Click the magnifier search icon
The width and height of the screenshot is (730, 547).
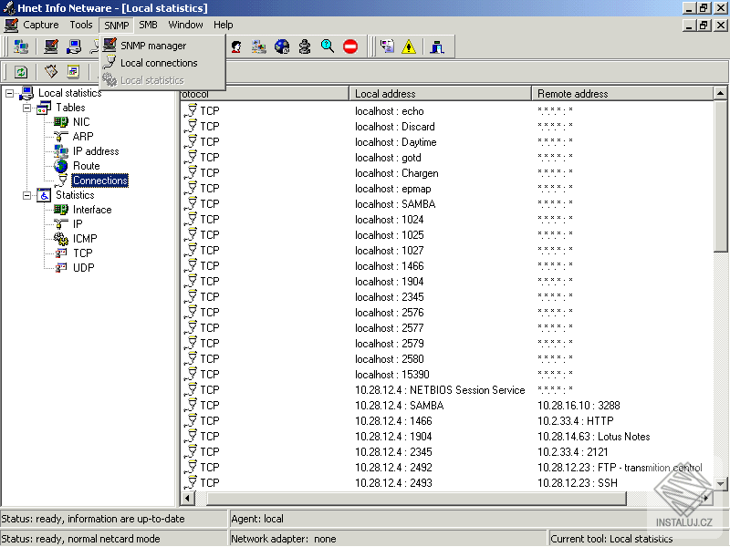[x=327, y=46]
